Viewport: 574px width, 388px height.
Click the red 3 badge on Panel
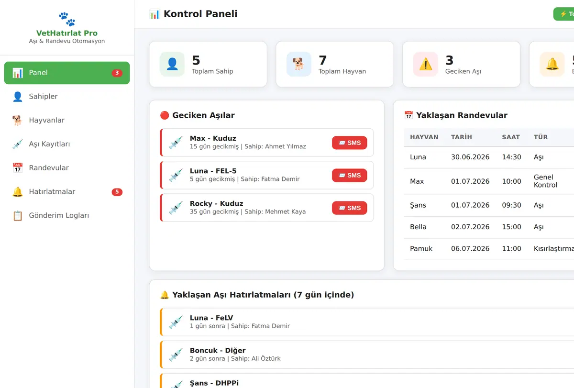click(x=117, y=73)
